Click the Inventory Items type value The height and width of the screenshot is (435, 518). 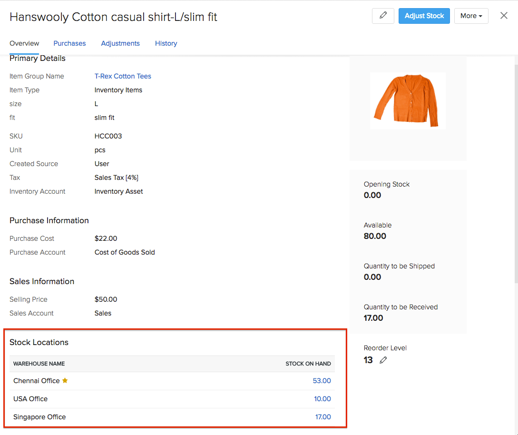118,90
